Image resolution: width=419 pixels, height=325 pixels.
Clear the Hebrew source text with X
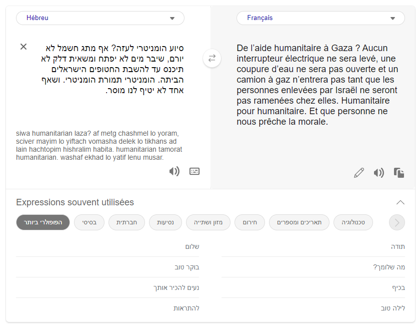click(23, 47)
